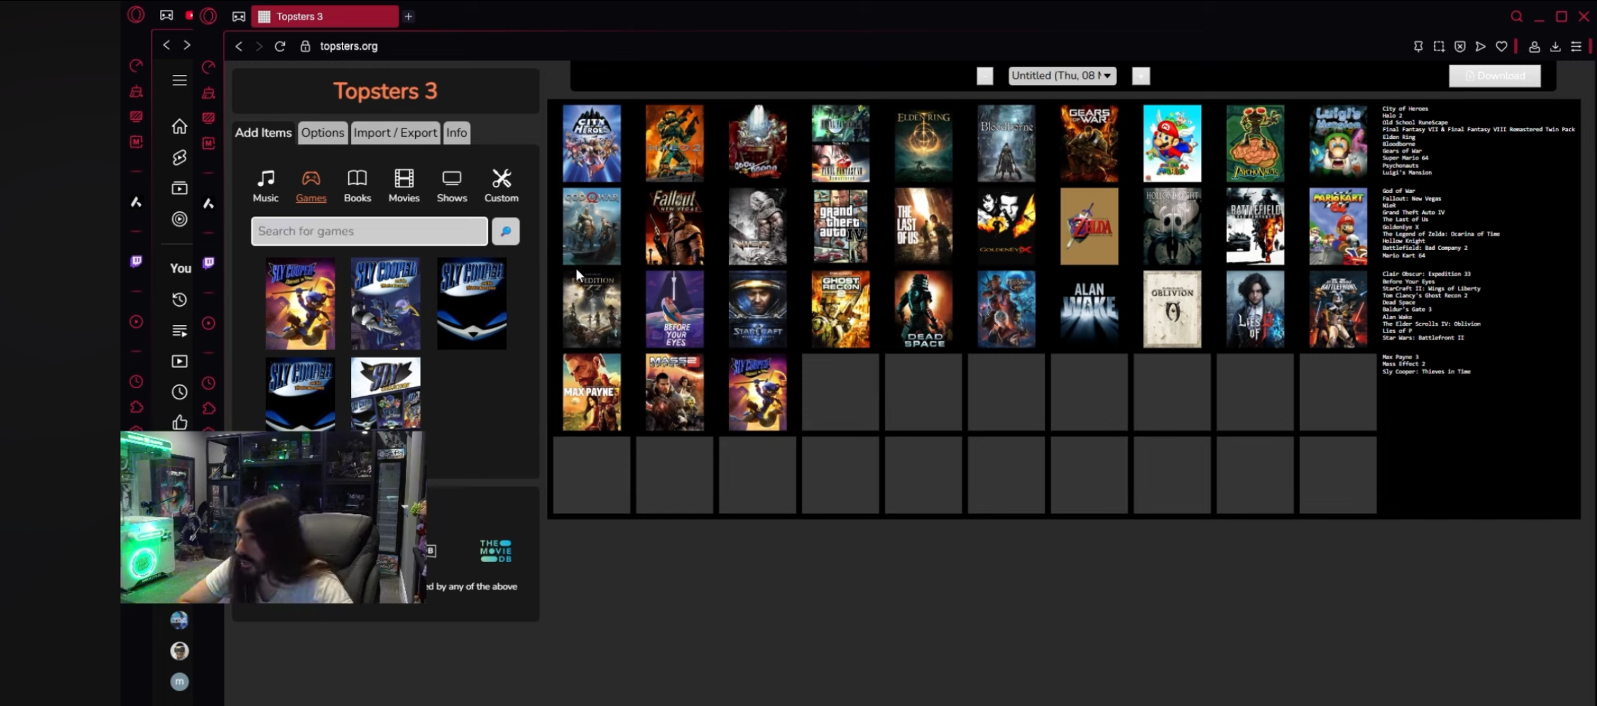Reload the topsters.org page
The image size is (1597, 706).
280,46
